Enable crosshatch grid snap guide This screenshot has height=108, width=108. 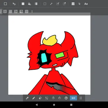point(10,12)
